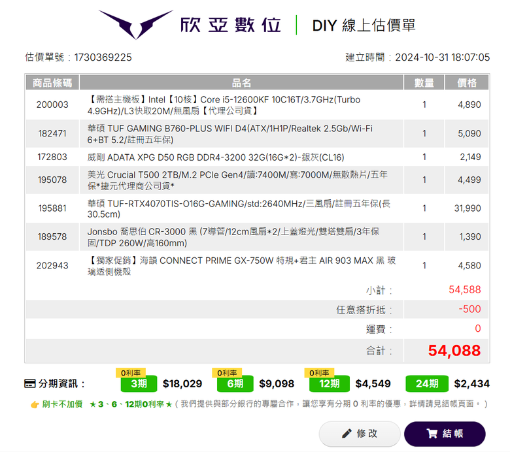This screenshot has height=452, width=510.
Task: Click the 0利率 tag above 6期
Action: click(x=227, y=373)
